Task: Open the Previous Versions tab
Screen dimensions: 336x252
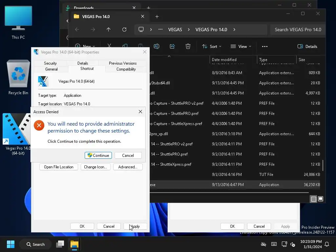Action: coord(123,63)
